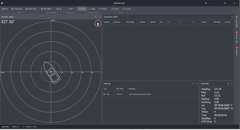The height and width of the screenshot is (130, 240).
Task: Click the north compass indicator on the plot
Action: 98,23
